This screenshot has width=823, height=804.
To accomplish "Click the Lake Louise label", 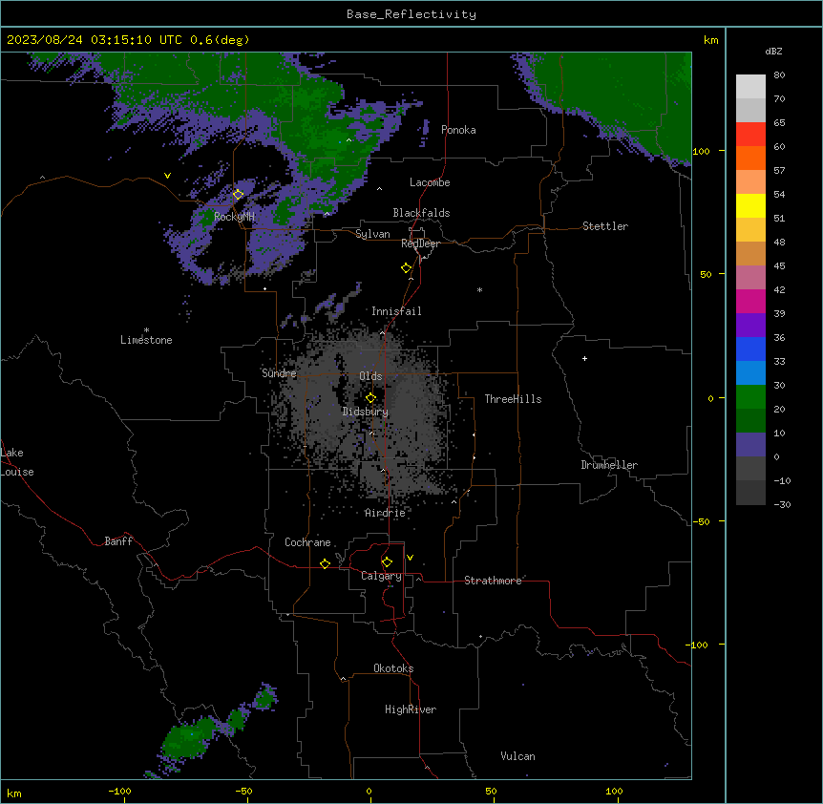I will coord(17,462).
